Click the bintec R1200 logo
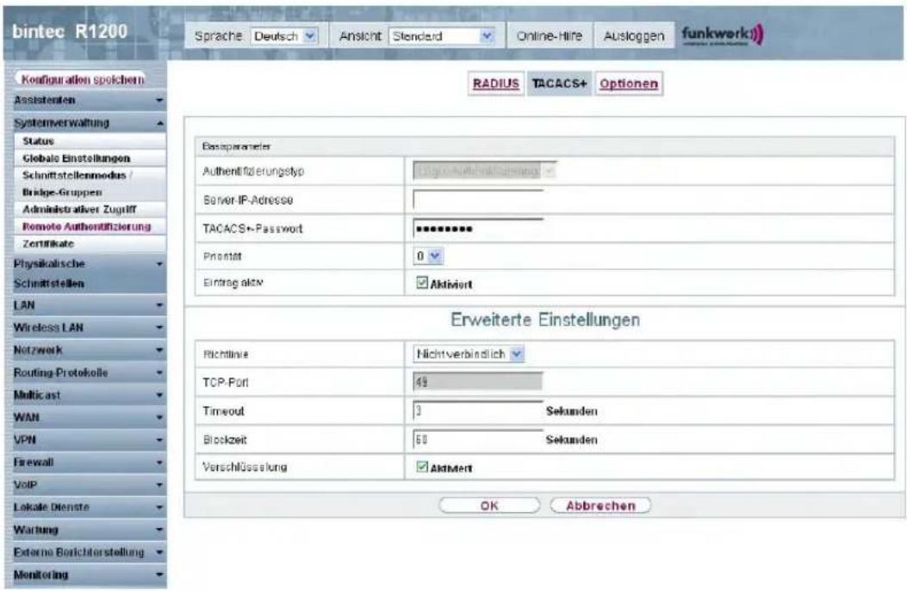 pyautogui.click(x=70, y=32)
